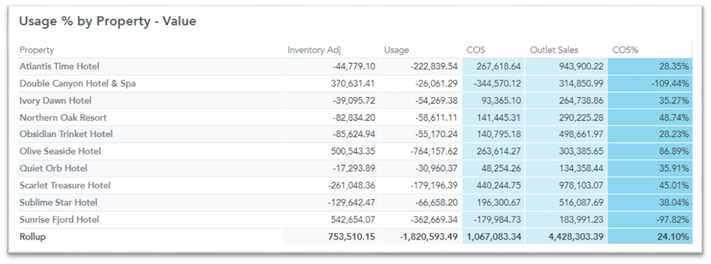711x264 pixels.
Task: Click the COS% column header
Action: coord(625,50)
